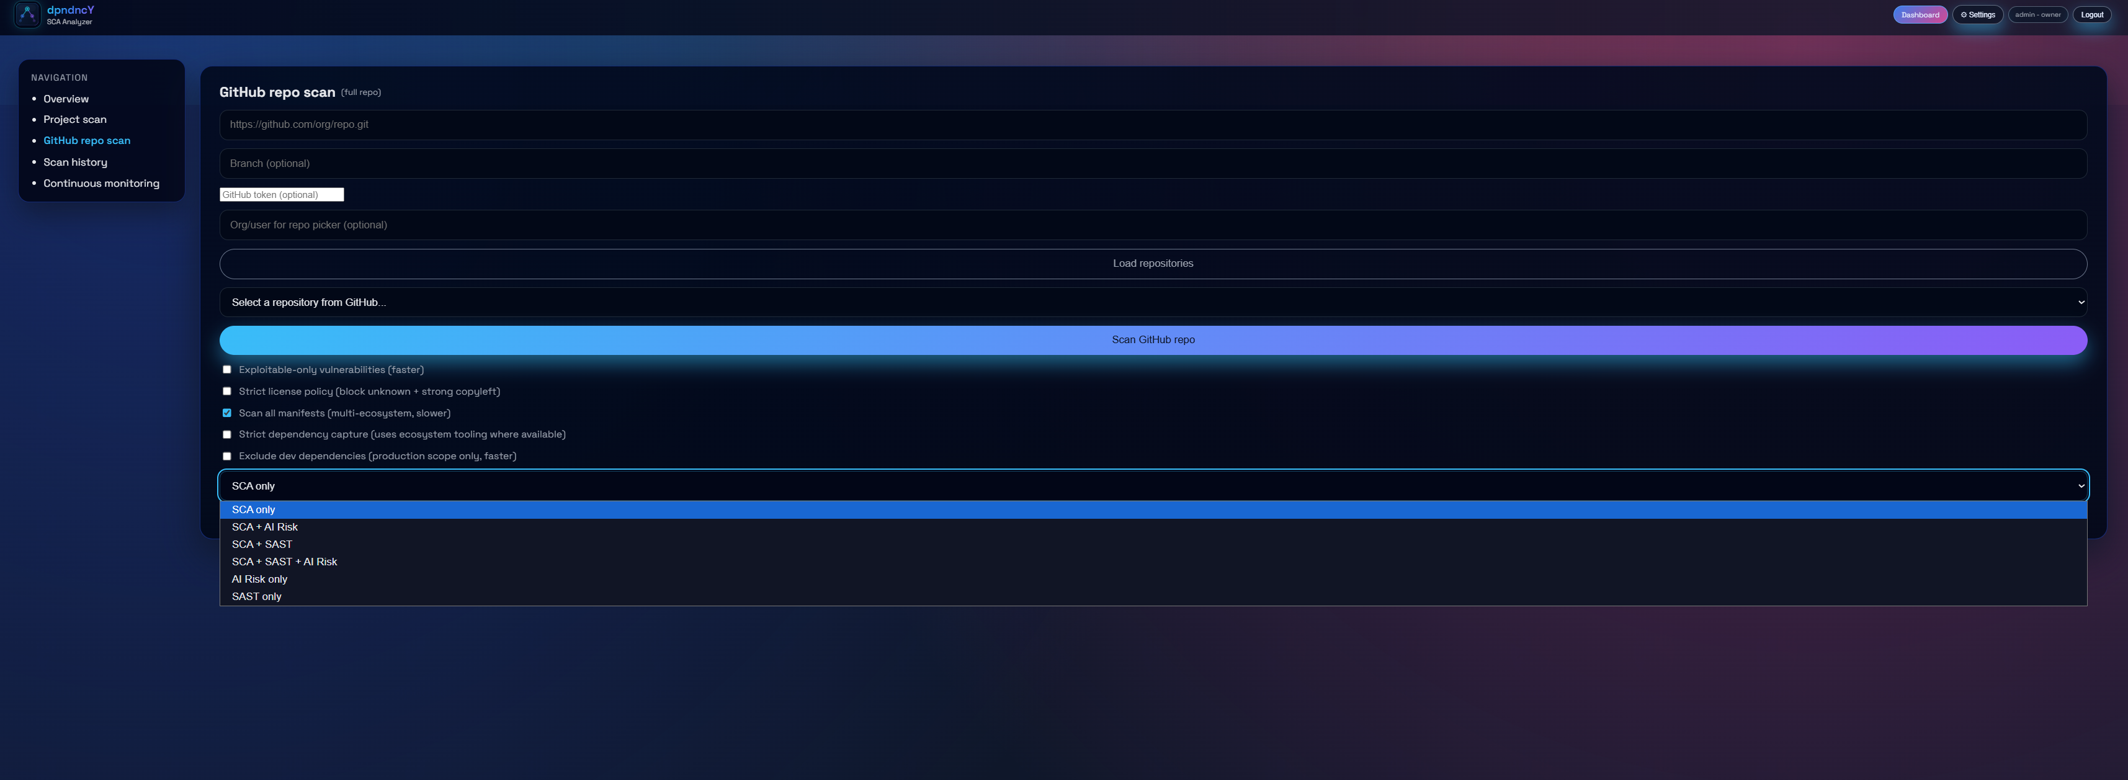Screen dimensions: 2128x780
Task: Enable Strict license policy checkbox
Action: coord(226,391)
